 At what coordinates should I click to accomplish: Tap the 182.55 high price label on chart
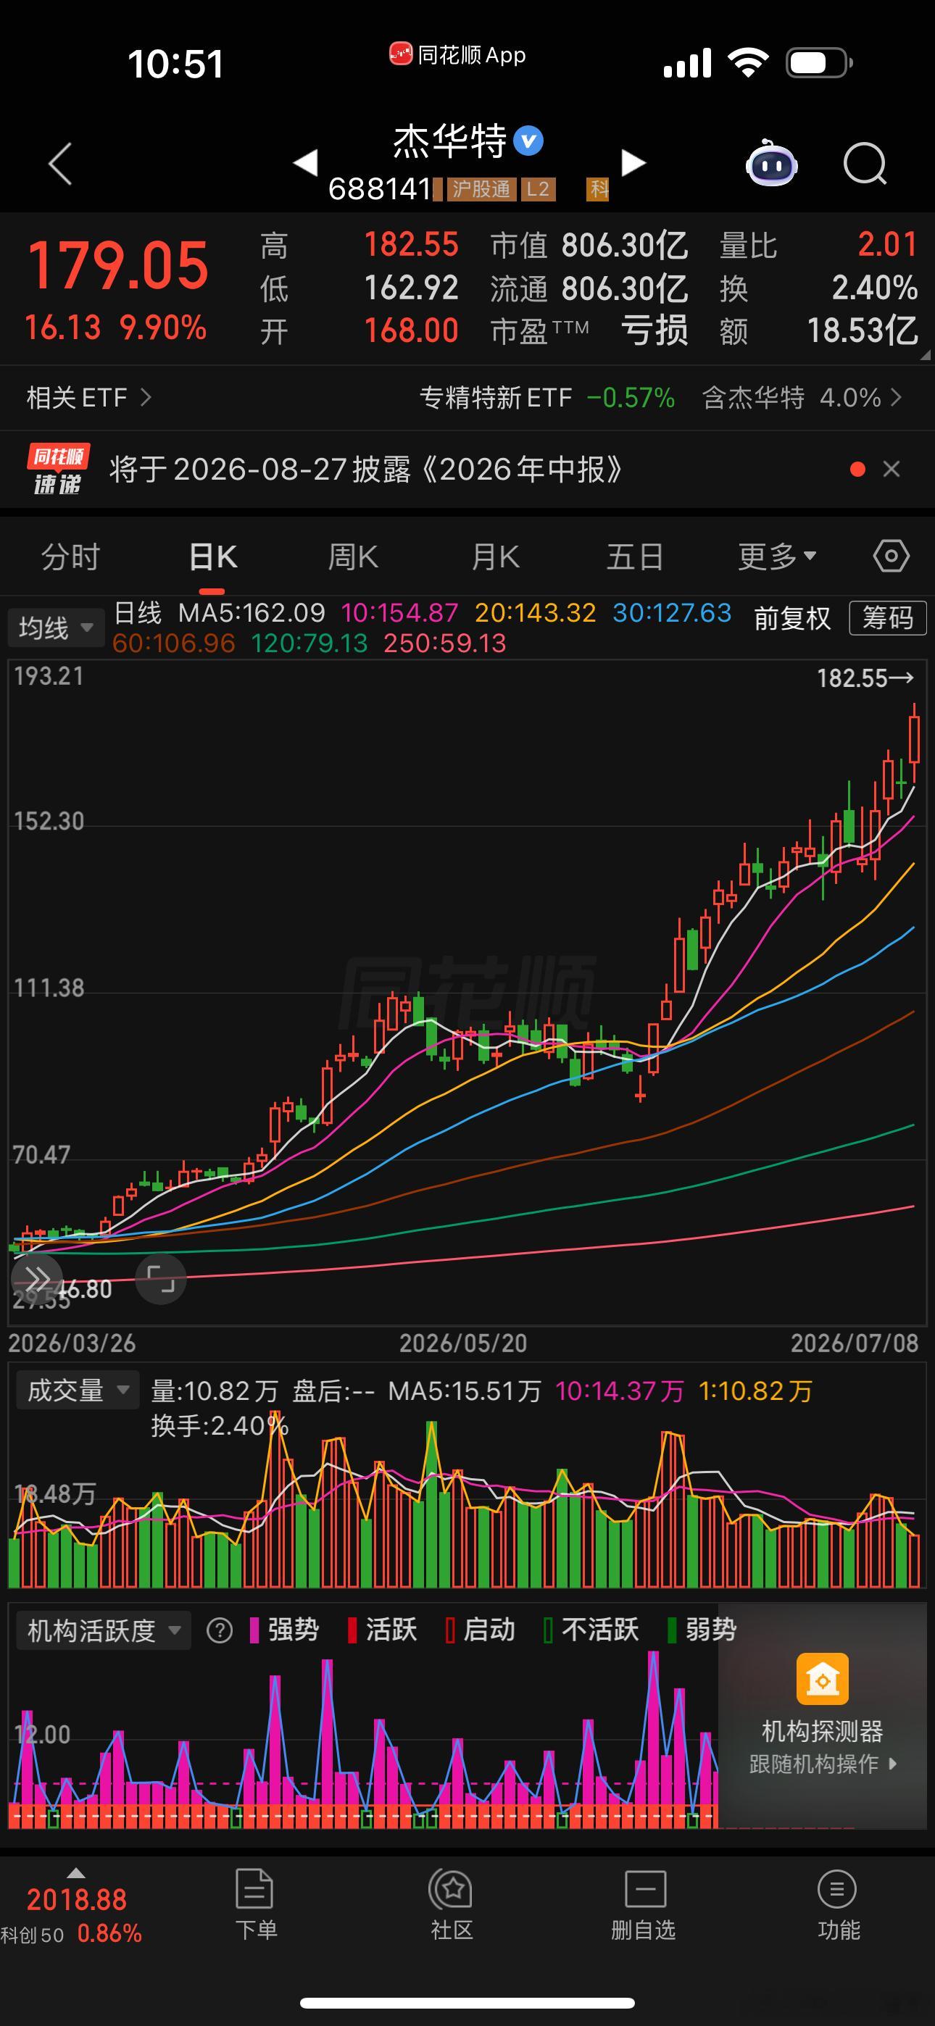864,678
